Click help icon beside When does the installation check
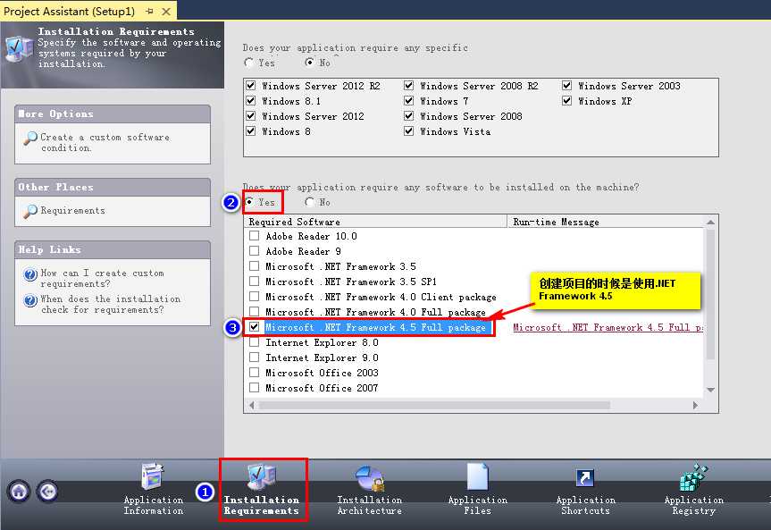Viewport: 771px width, 530px height. pyautogui.click(x=30, y=300)
